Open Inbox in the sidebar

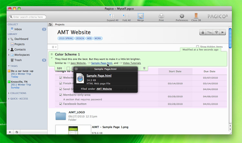click(x=18, y=29)
